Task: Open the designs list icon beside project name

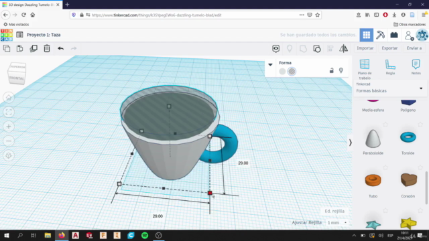Action: (19, 35)
